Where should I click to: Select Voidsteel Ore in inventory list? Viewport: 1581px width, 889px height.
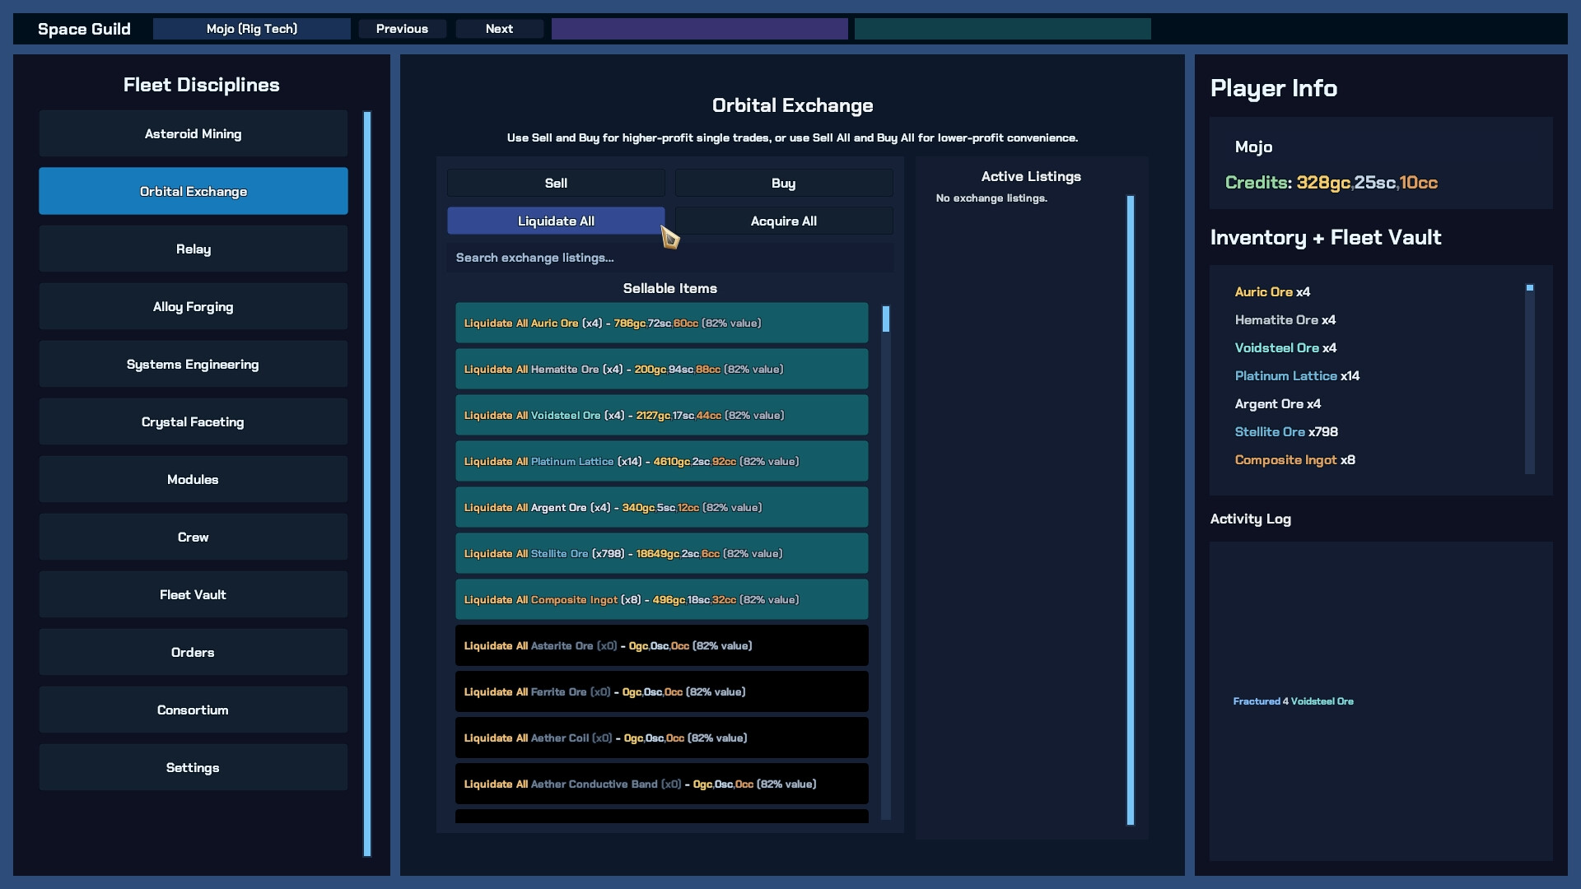point(1285,347)
